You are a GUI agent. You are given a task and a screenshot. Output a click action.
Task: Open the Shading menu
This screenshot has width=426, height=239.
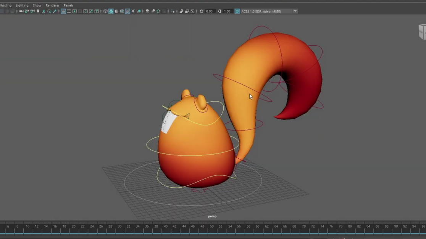point(5,5)
